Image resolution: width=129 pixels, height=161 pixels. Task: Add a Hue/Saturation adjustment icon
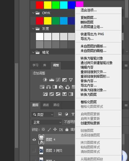(42, 87)
